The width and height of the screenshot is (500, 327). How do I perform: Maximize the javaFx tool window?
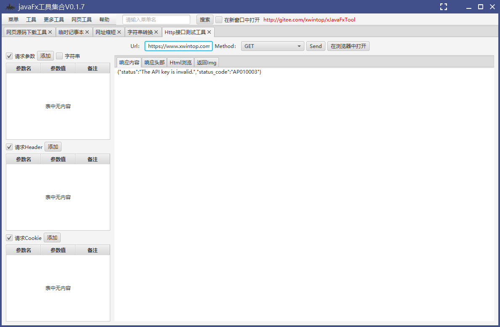tap(481, 7)
